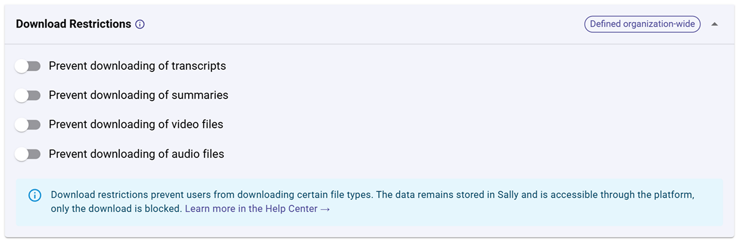Screen dimensions: 740x243
Task: Click "only the download is blocked" text
Action: (x=116, y=209)
